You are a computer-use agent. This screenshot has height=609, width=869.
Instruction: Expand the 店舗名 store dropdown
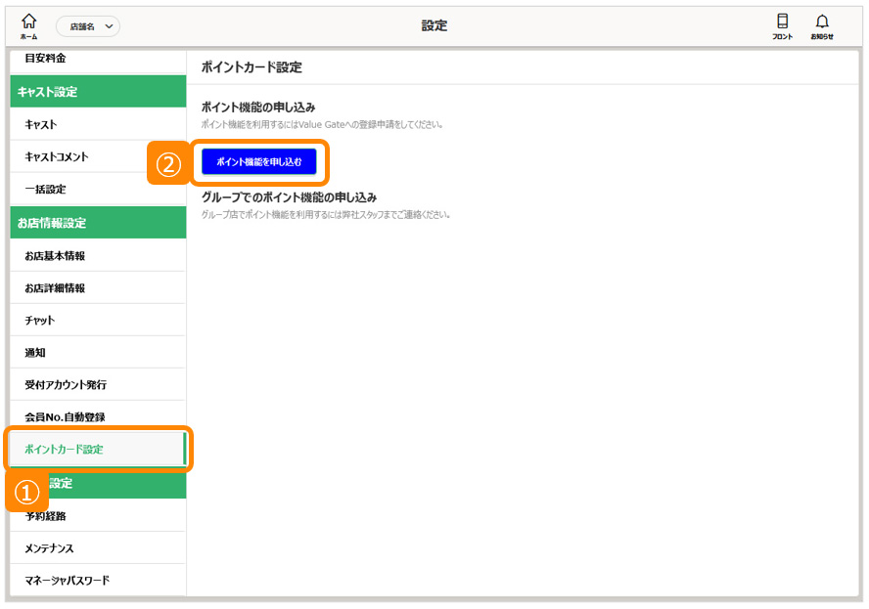click(88, 26)
